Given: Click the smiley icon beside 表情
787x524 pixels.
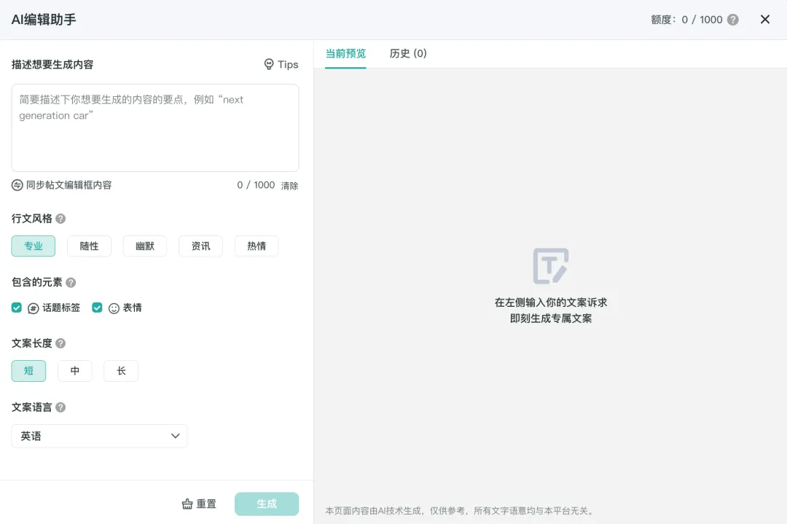Looking at the screenshot, I should (114, 308).
